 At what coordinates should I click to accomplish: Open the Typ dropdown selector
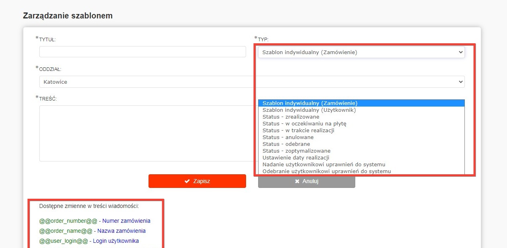point(361,52)
